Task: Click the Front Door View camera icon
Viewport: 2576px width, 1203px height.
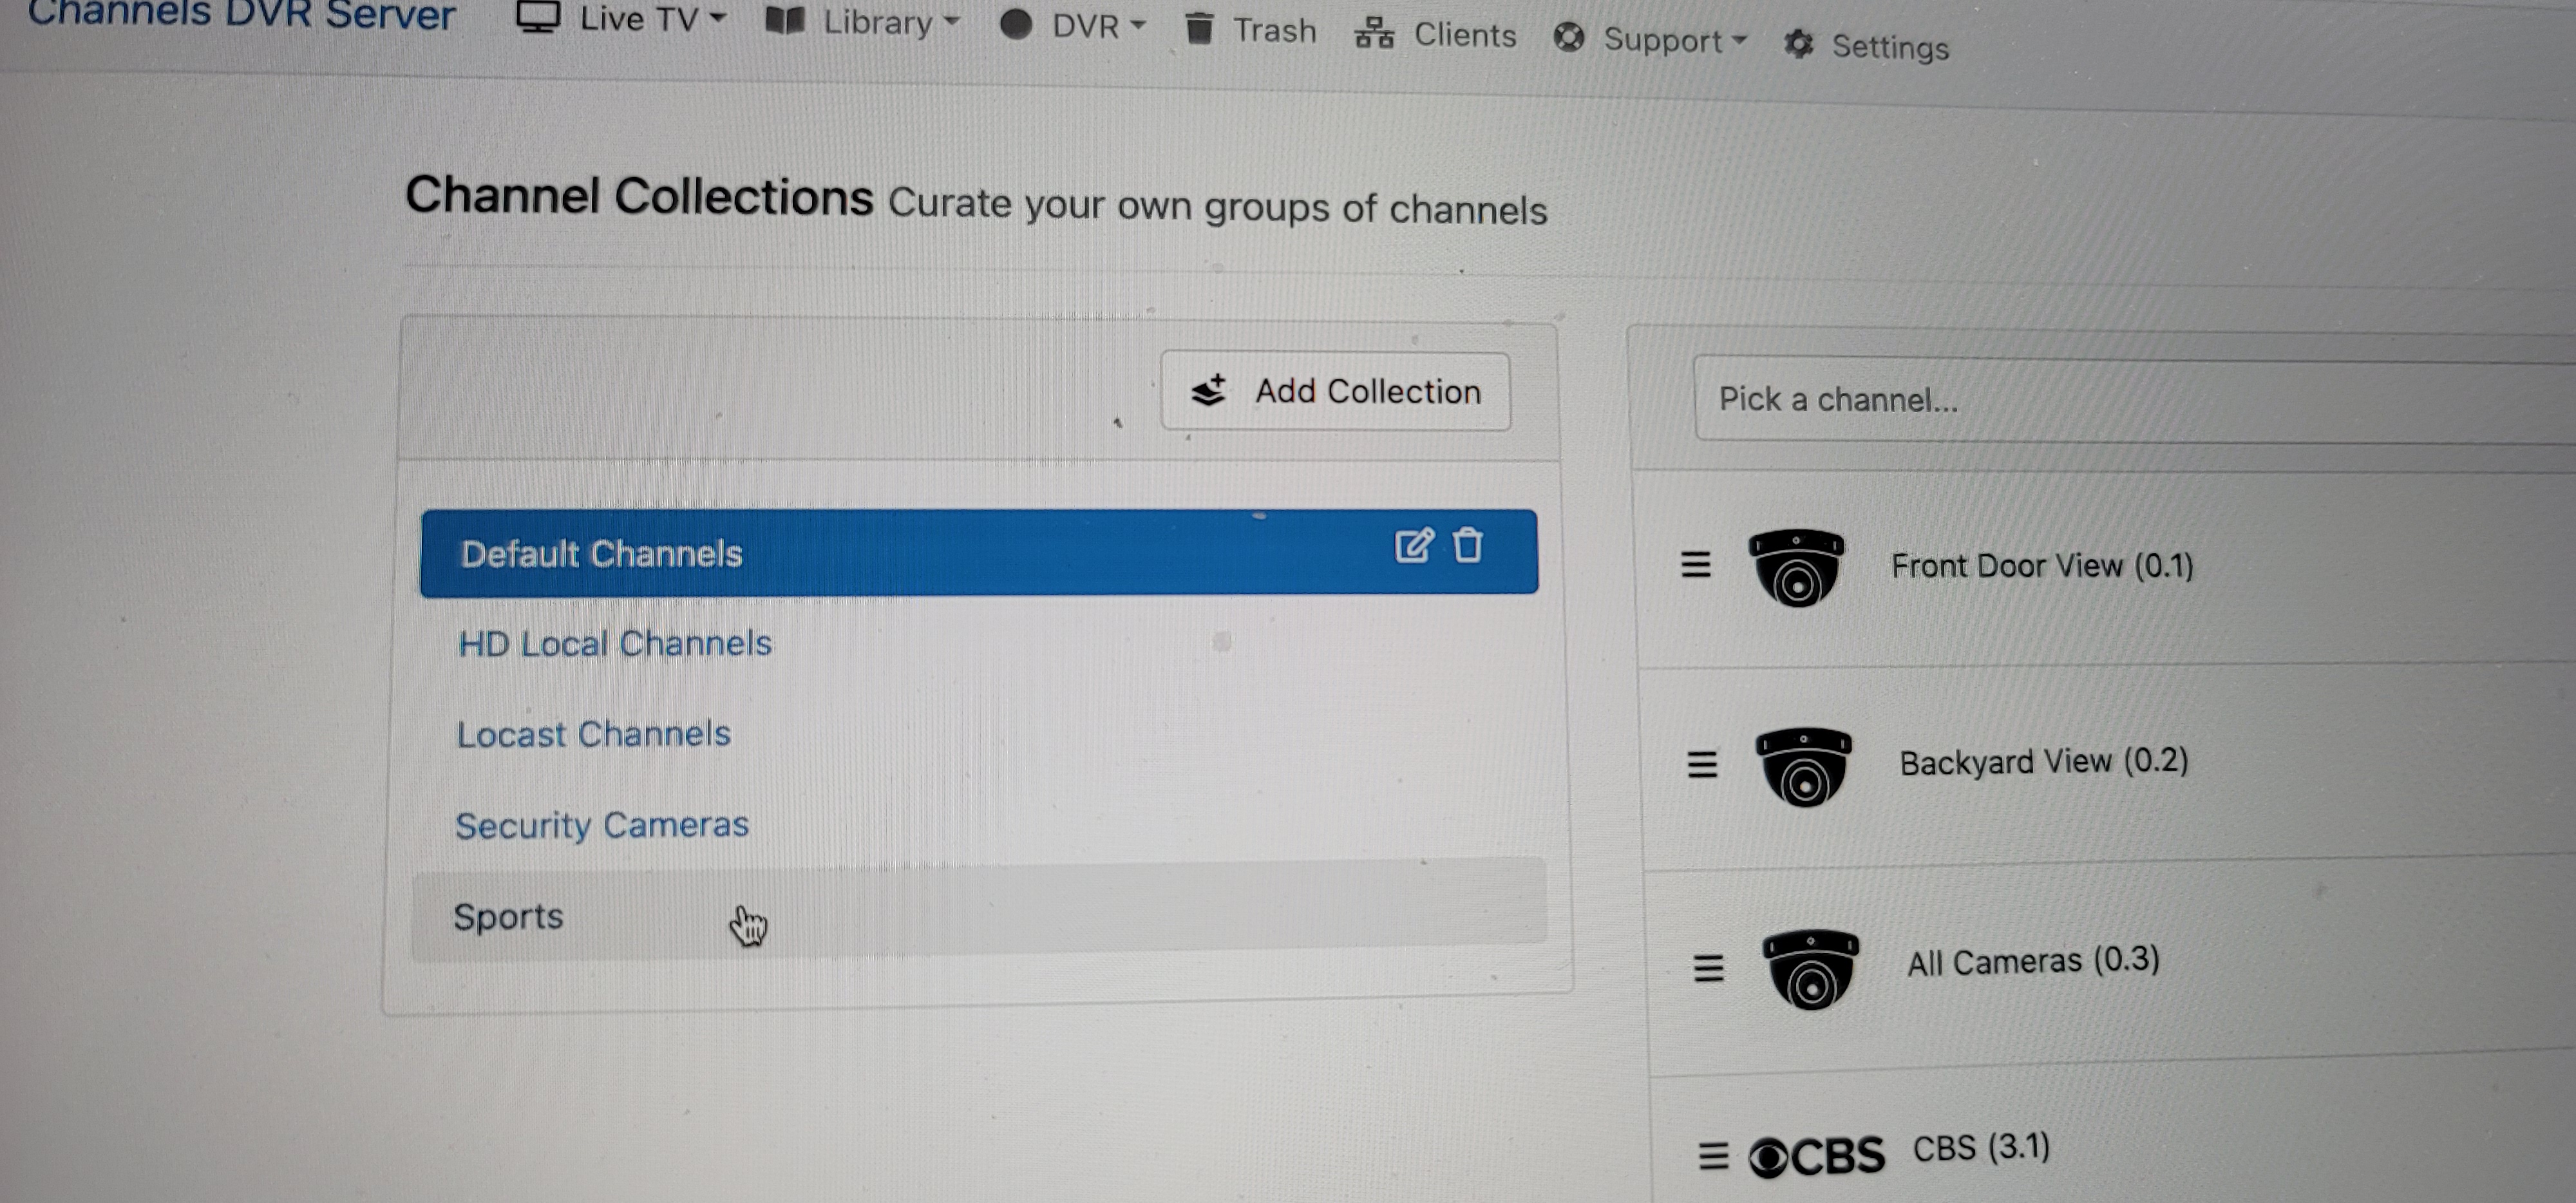Action: (x=1796, y=568)
